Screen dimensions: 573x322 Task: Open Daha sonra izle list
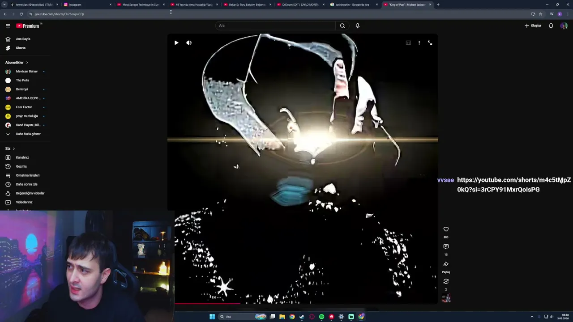[x=25, y=184]
